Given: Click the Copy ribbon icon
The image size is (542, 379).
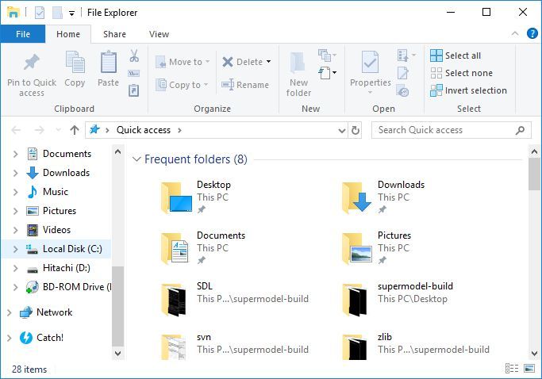Looking at the screenshot, I should point(75,62).
